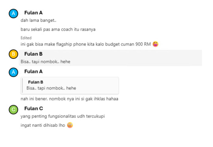Click the Fulan B name in quoted reply
Image resolution: width=213 pixels, height=147 pixels.
coord(35,82)
